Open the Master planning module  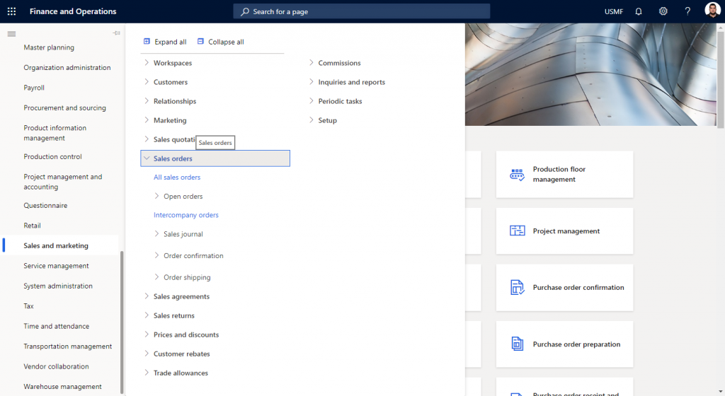coord(49,47)
